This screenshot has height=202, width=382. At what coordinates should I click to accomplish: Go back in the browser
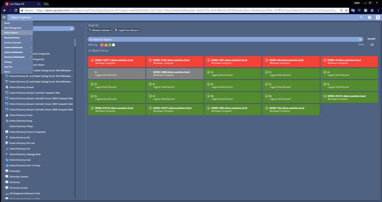(x=4, y=10)
